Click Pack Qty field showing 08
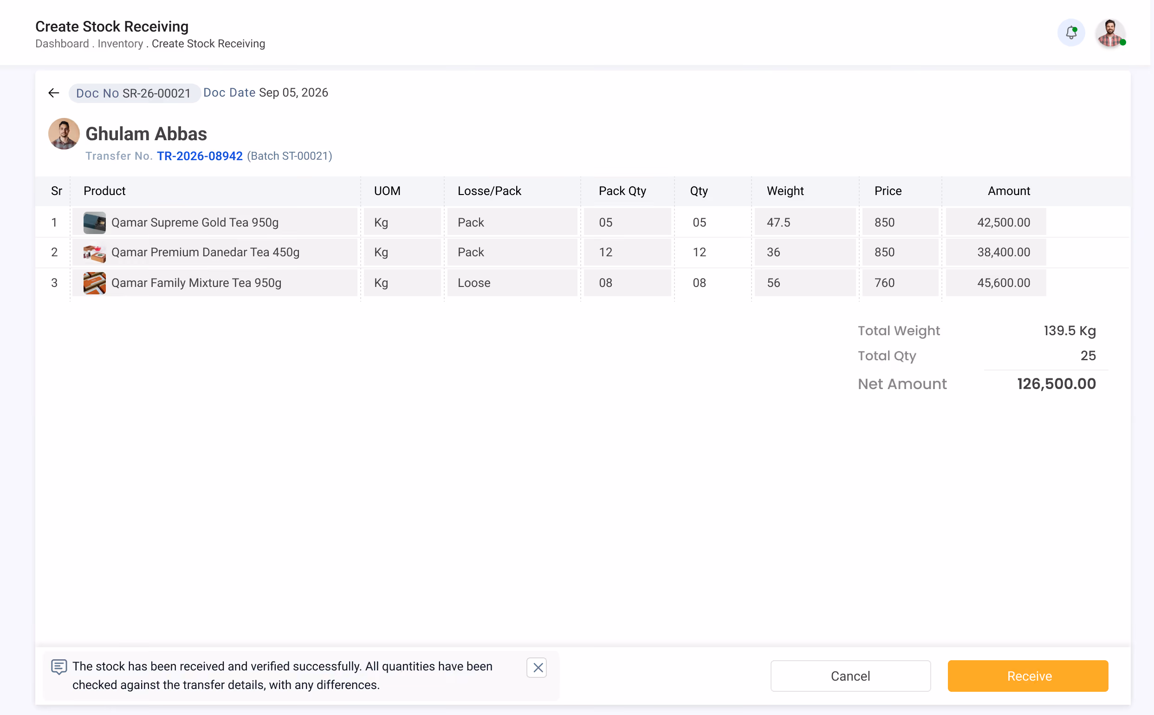 pos(627,283)
